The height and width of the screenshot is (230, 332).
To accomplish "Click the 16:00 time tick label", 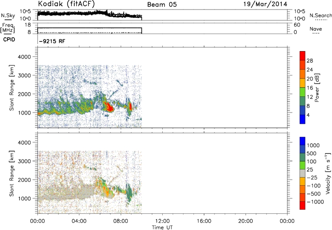I will (x=204, y=221).
